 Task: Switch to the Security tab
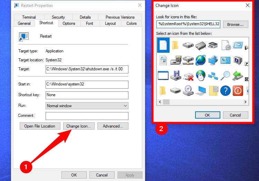(58, 17)
